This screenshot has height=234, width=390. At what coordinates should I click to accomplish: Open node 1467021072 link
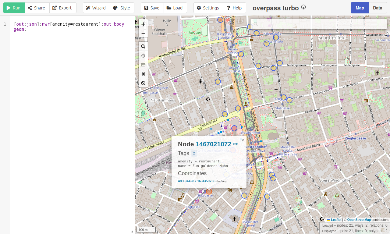[x=213, y=144]
